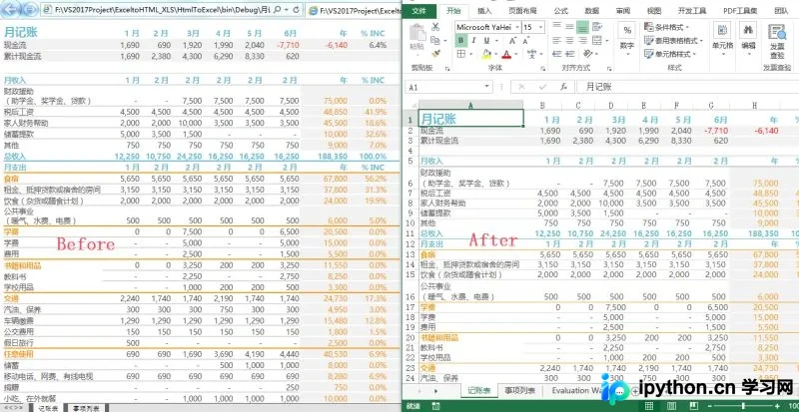Click the browser address bar path

tap(163, 10)
